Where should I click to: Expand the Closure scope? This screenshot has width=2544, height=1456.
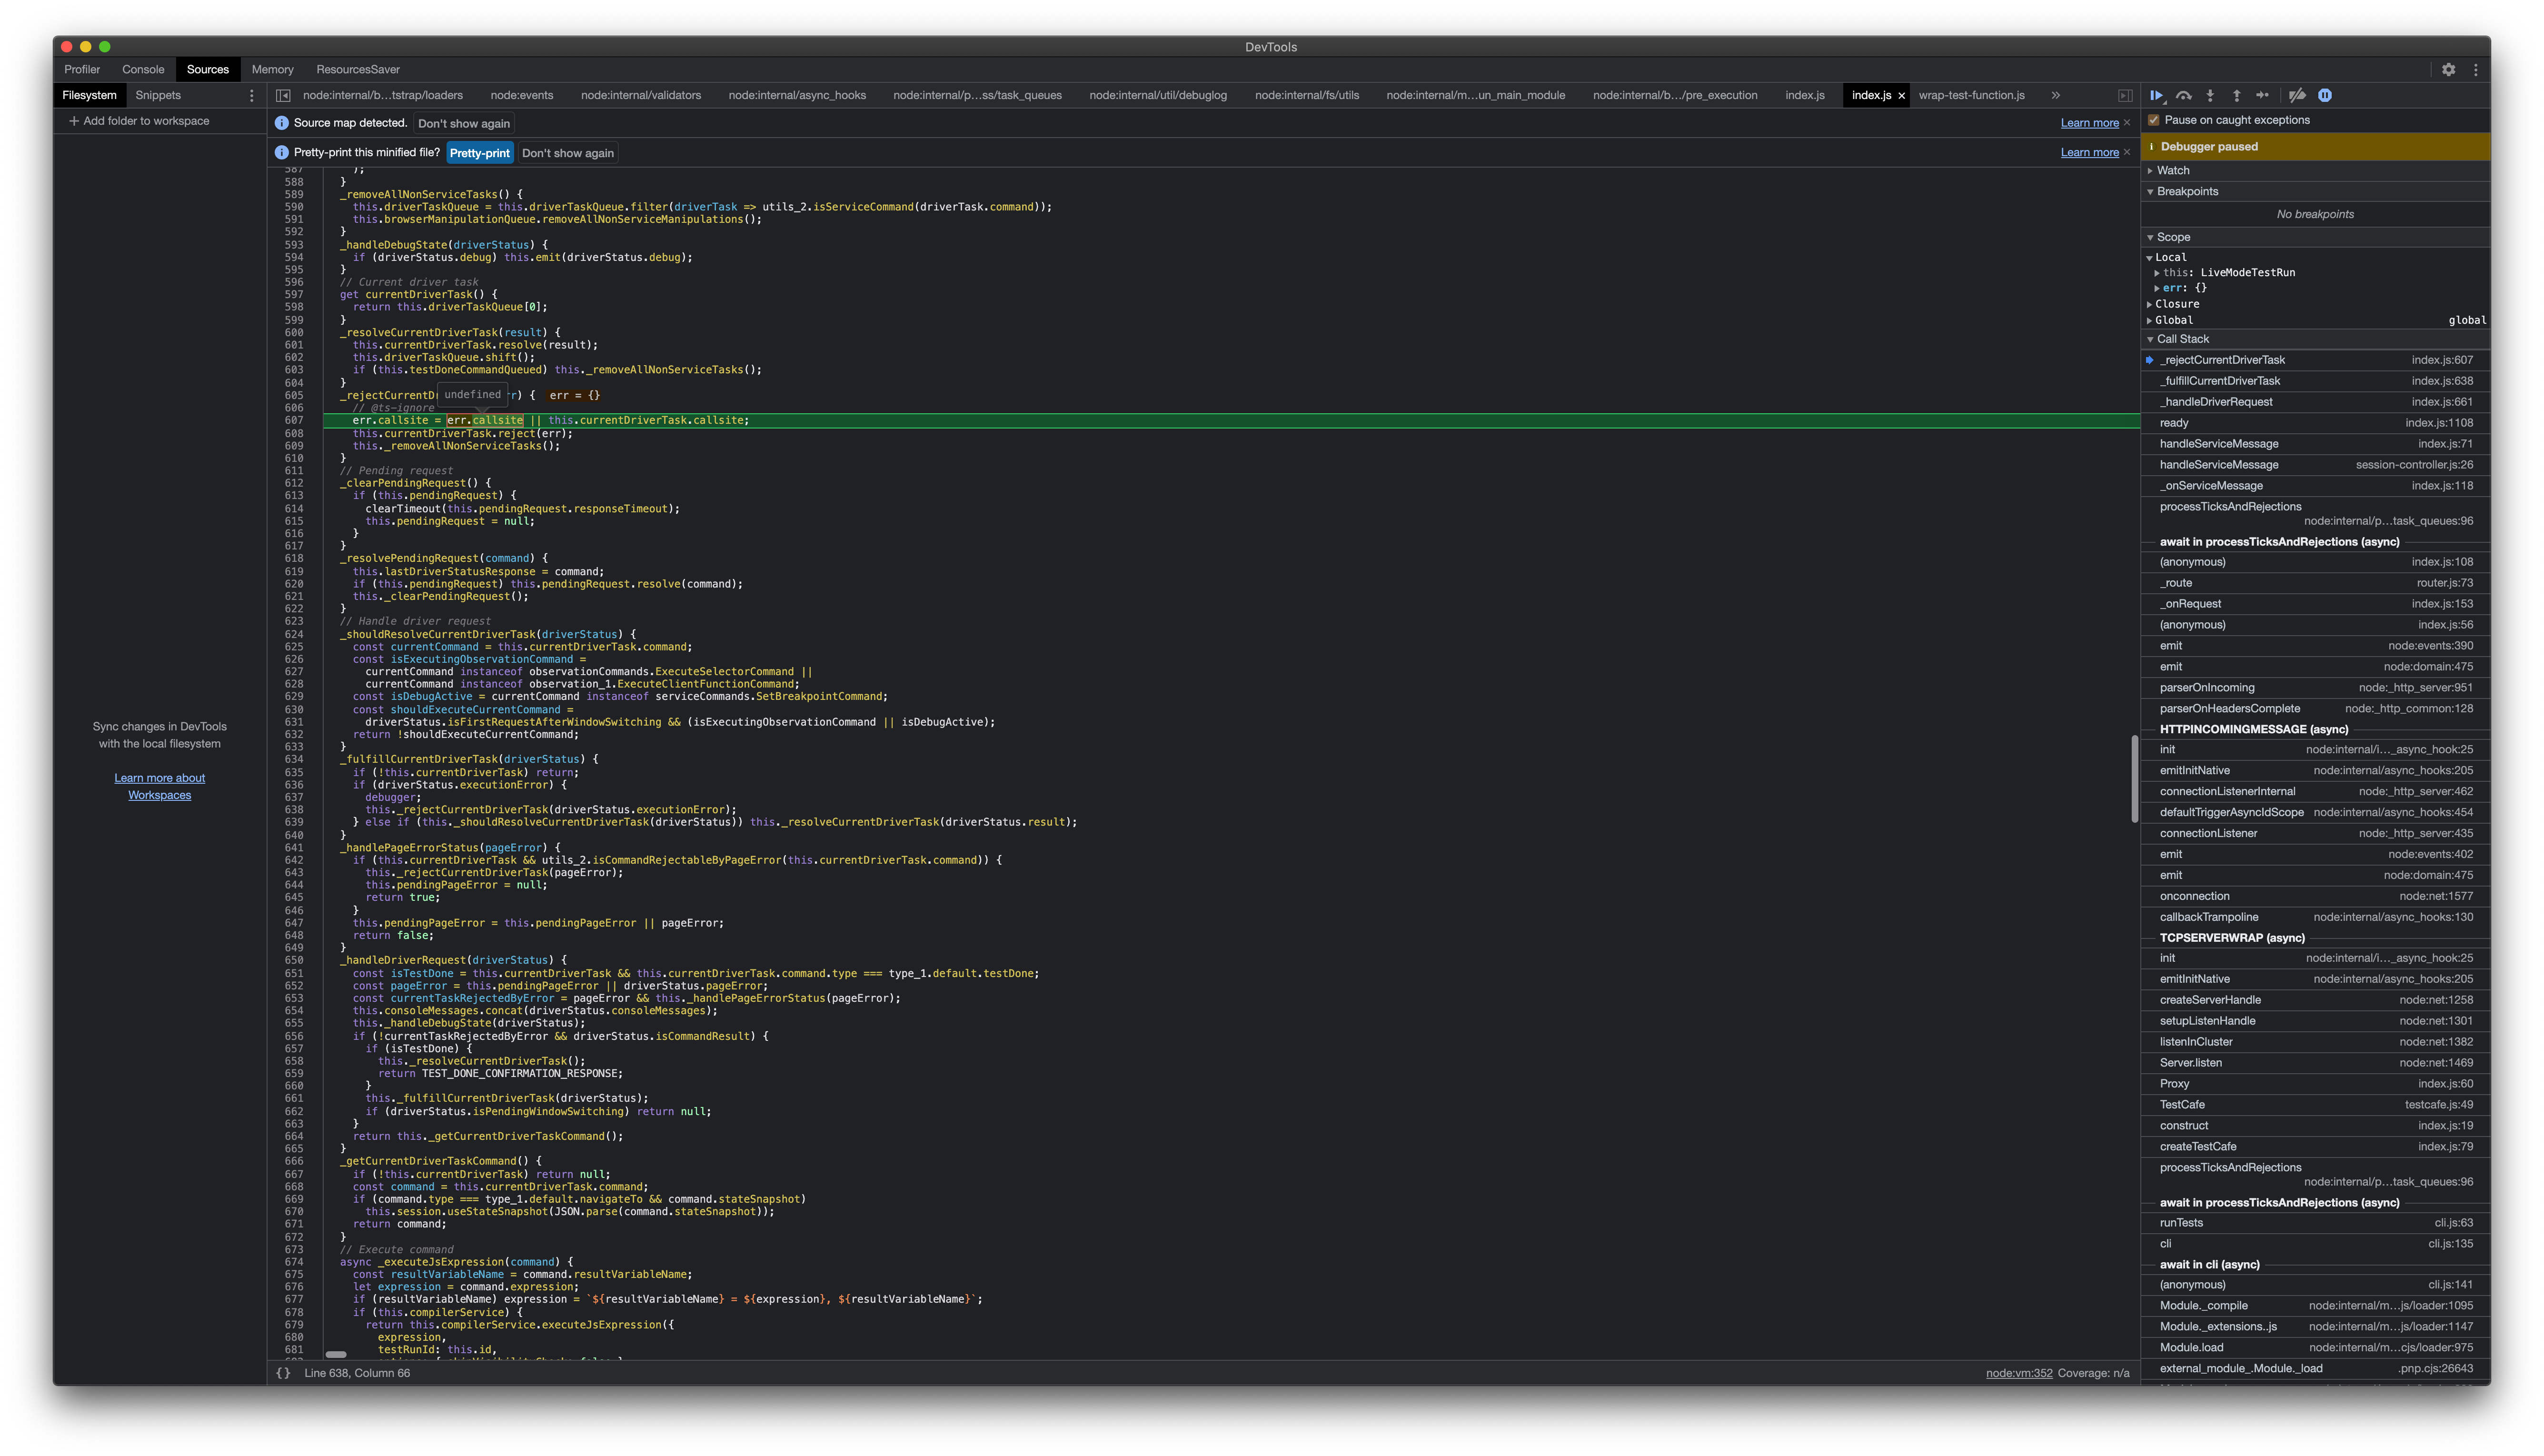tap(2176, 304)
